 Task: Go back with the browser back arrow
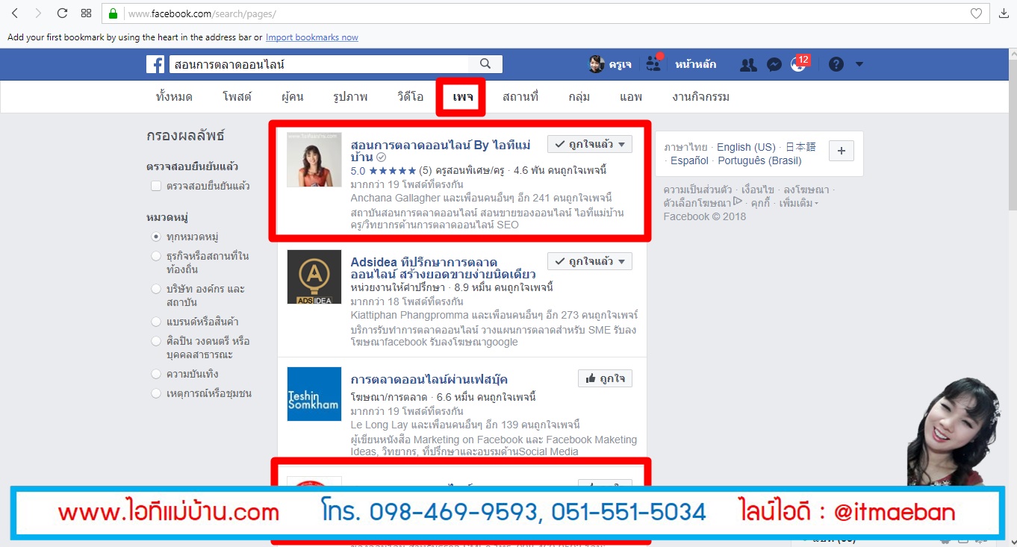pyautogui.click(x=14, y=13)
